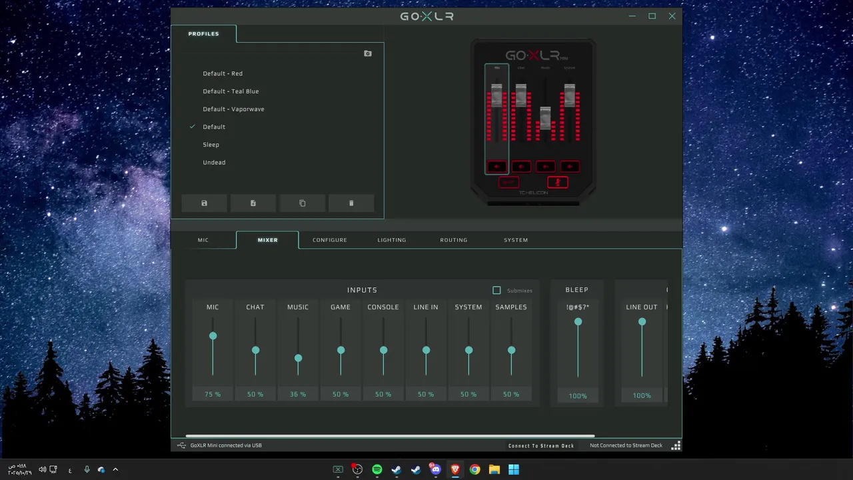Click the LINE IN volume slider handle
The image size is (853, 480).
click(426, 350)
